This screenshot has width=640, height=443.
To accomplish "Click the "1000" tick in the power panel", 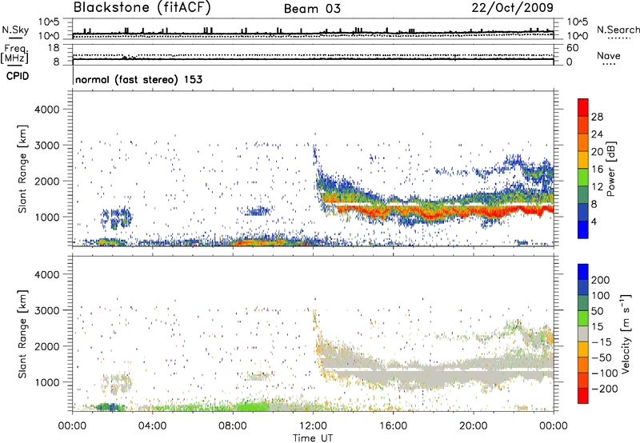I will [x=47, y=217].
